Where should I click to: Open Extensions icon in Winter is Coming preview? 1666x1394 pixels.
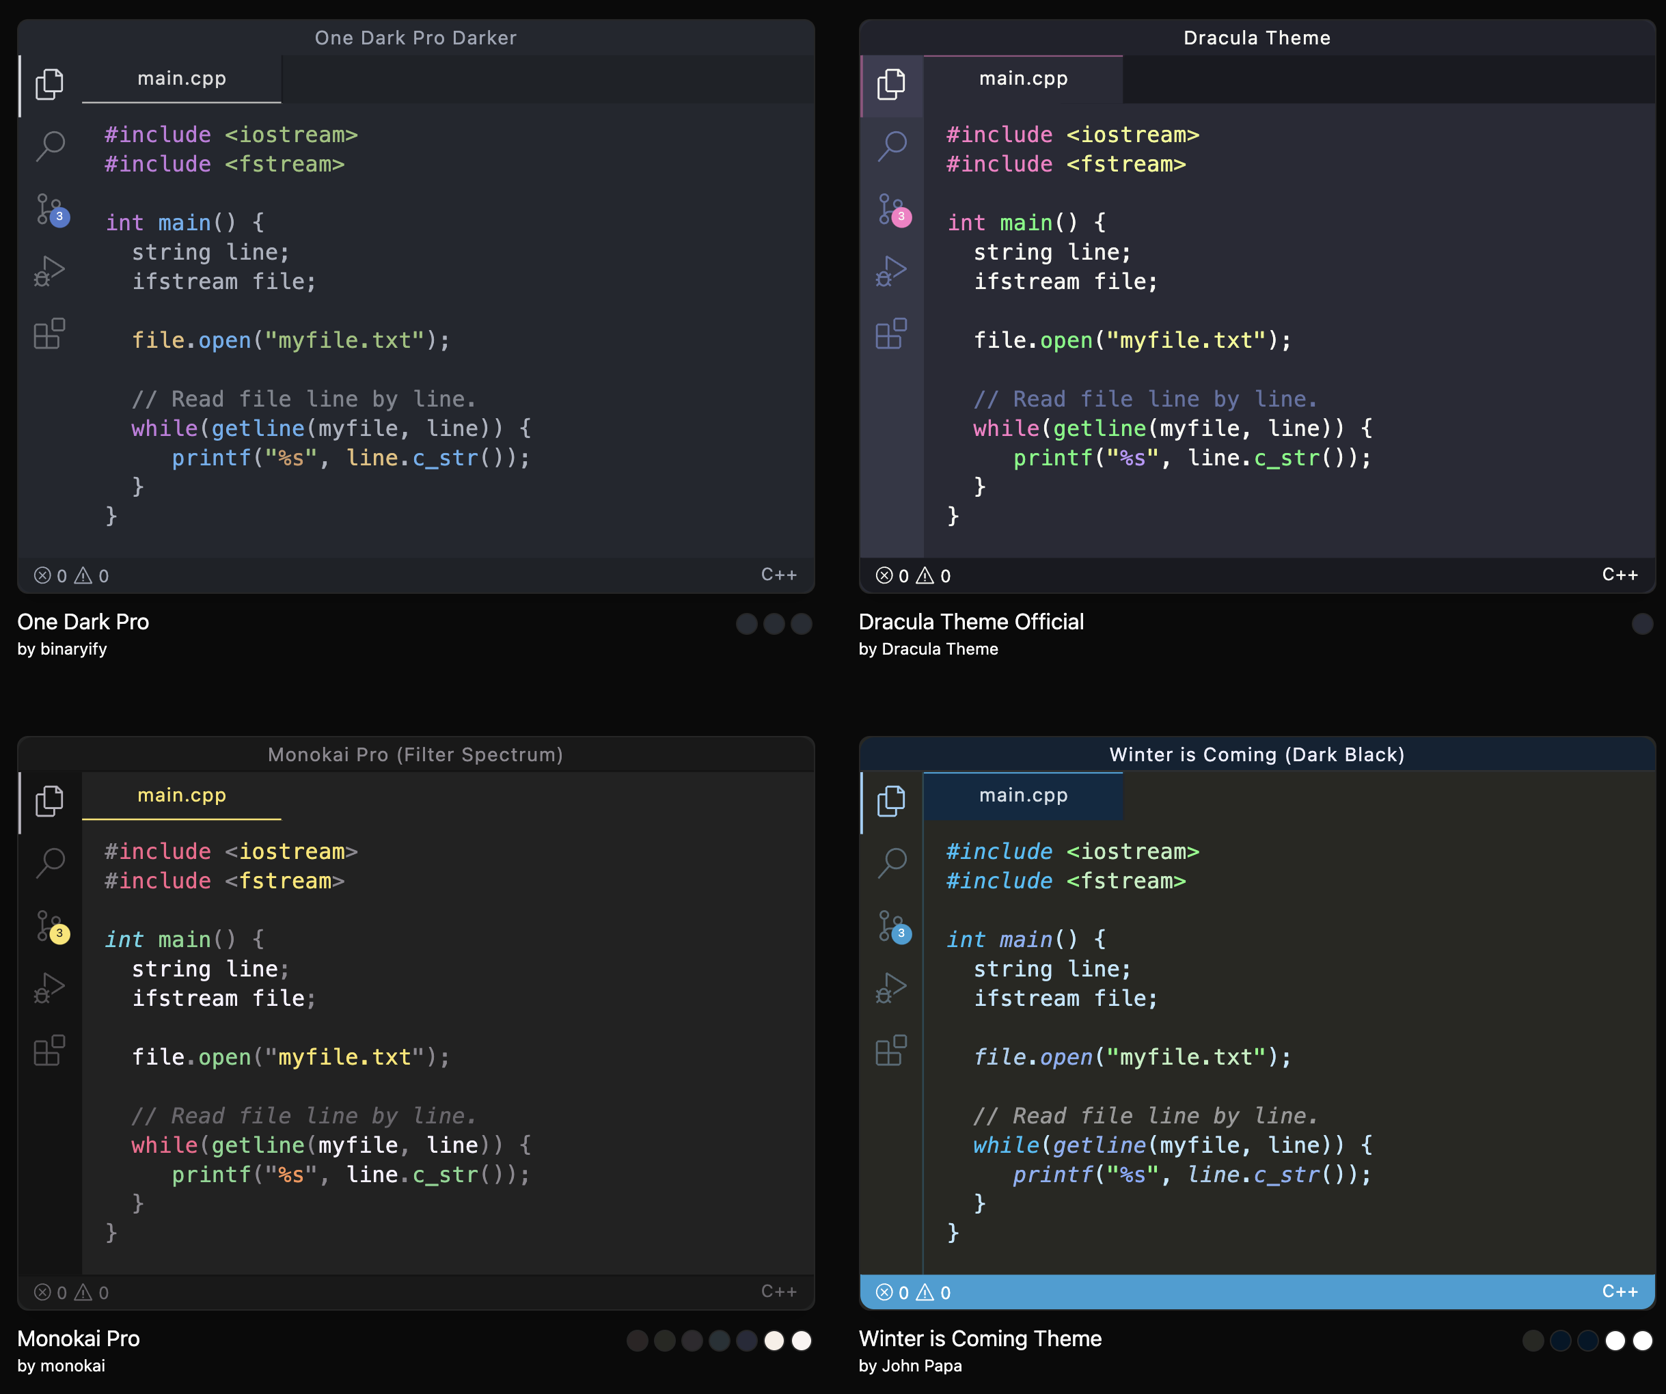(x=891, y=1050)
